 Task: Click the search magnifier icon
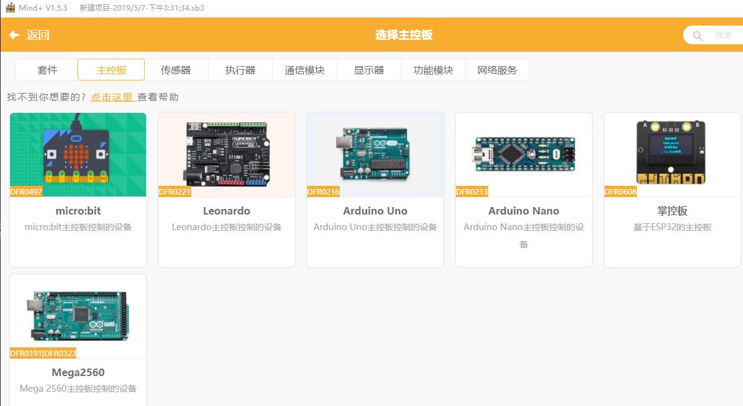(697, 36)
